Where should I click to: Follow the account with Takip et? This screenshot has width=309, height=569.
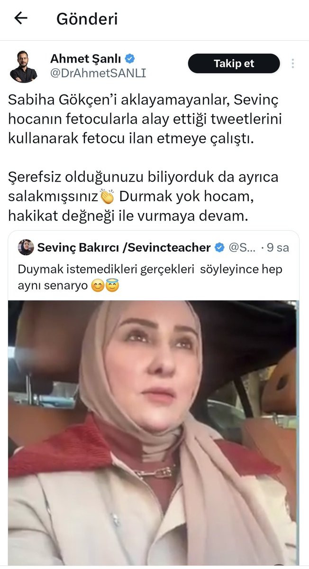point(234,64)
